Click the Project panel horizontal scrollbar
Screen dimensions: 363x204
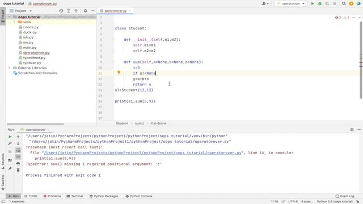[x=35, y=124]
